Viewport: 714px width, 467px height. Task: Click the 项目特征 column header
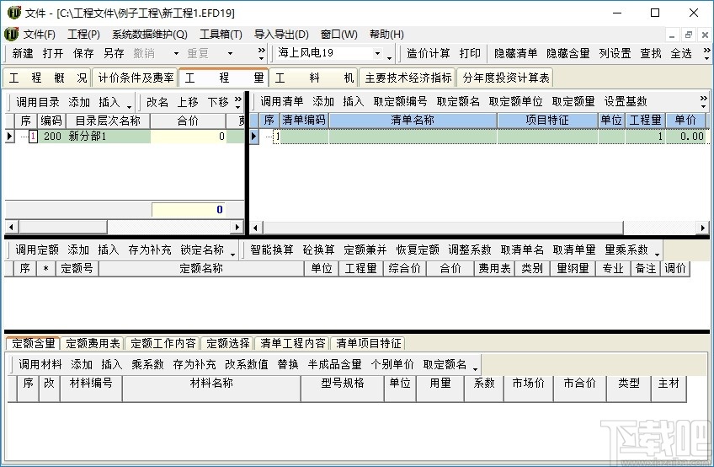click(547, 121)
